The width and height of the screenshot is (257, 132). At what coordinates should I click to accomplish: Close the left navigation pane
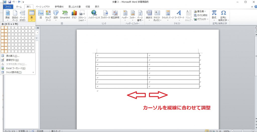38,28
